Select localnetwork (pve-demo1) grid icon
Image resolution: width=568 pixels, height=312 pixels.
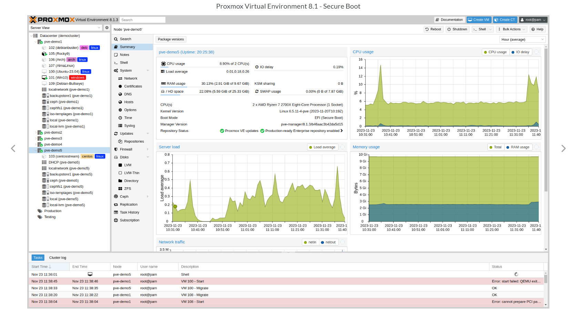(44, 90)
